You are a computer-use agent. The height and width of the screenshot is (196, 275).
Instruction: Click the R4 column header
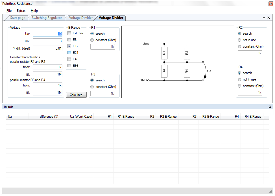[x=231, y=117]
